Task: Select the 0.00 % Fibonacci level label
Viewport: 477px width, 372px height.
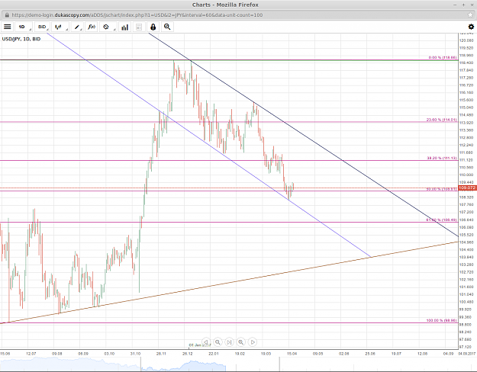Action: click(443, 57)
